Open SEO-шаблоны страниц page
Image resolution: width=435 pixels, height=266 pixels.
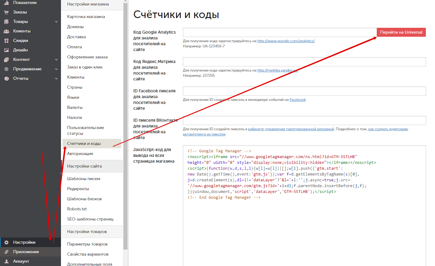click(90, 219)
